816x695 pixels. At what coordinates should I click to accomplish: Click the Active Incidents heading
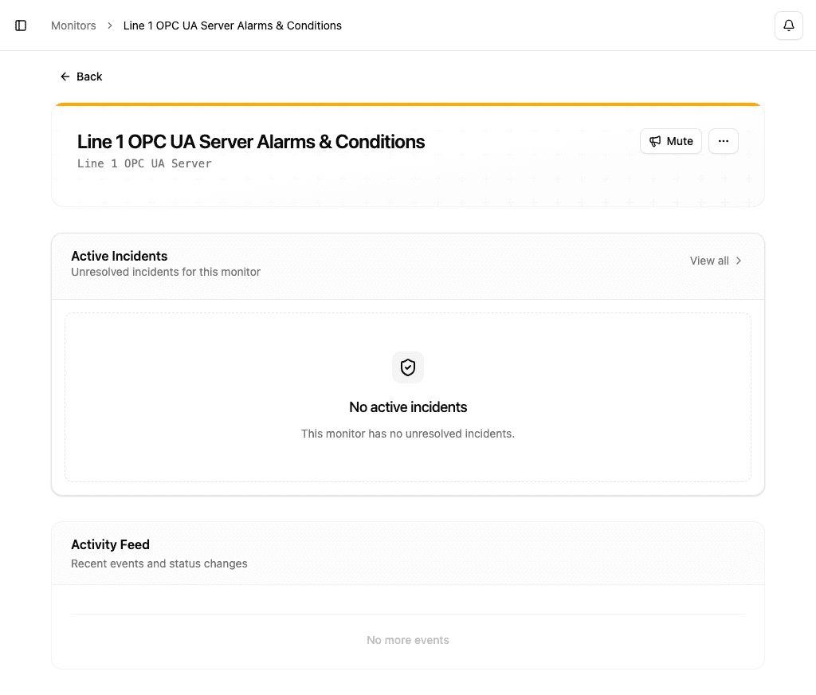click(120, 256)
